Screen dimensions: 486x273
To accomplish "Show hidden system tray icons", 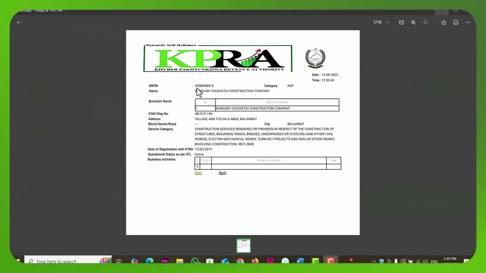I will coord(374,261).
